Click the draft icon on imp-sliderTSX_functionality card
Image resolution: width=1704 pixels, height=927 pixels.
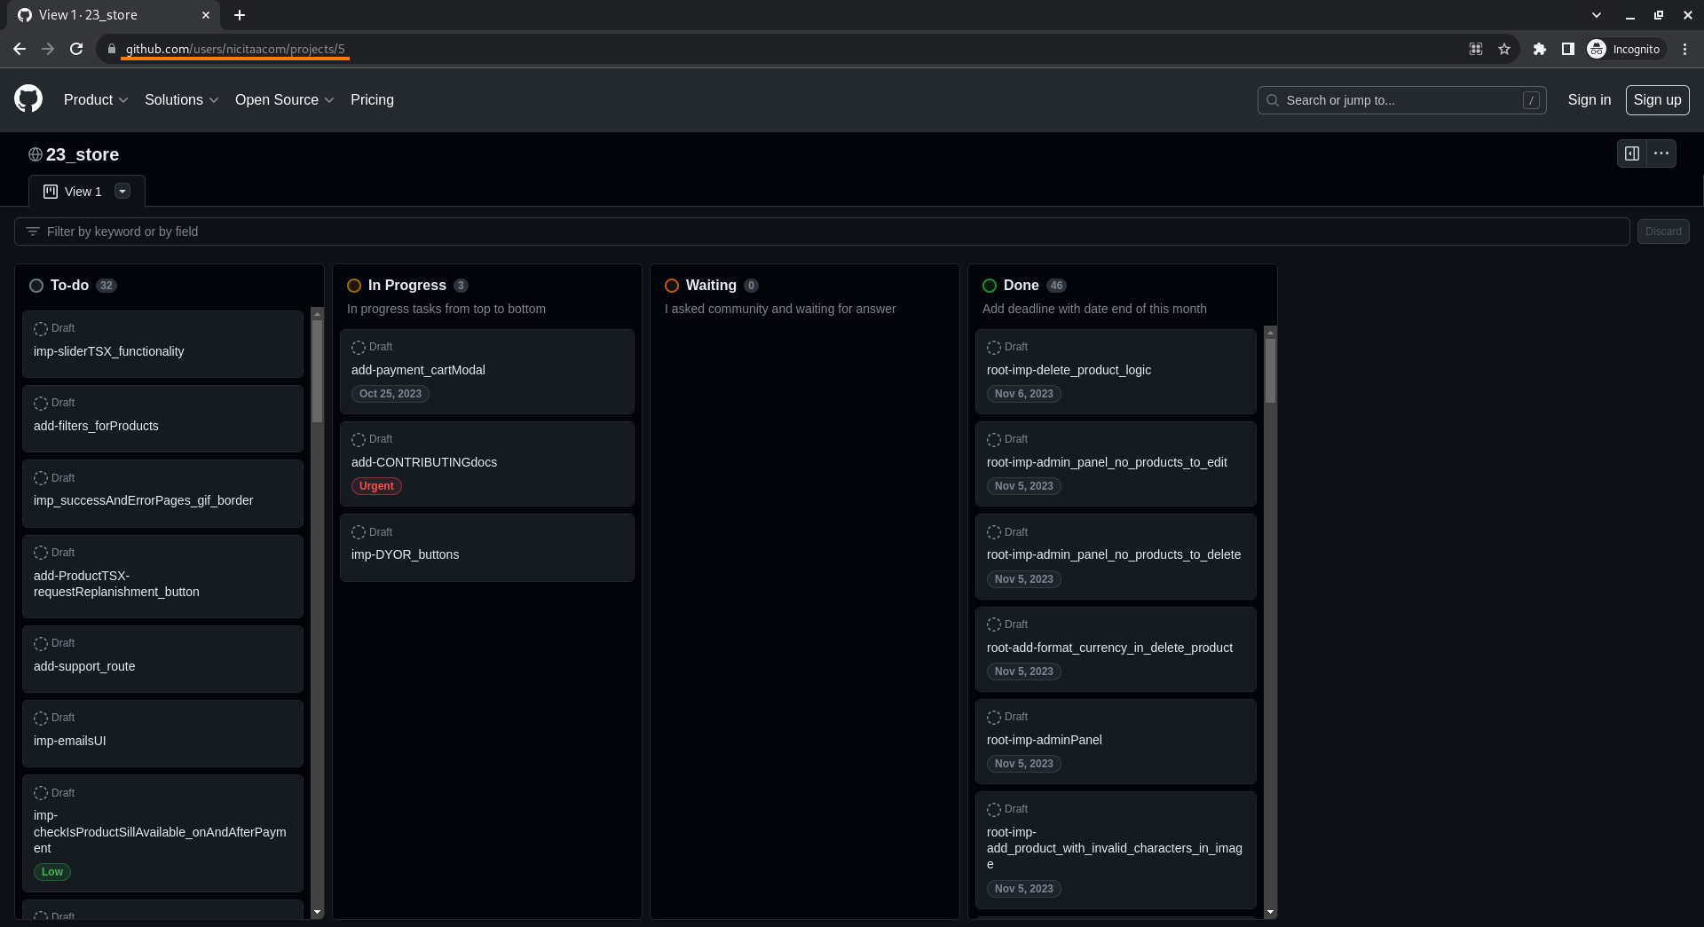tap(41, 329)
